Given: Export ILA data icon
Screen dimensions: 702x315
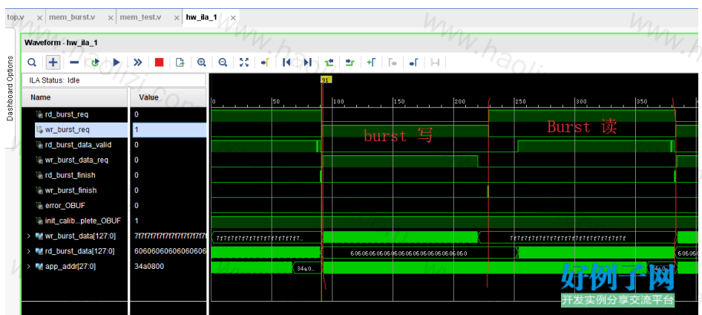Looking at the screenshot, I should click(180, 62).
